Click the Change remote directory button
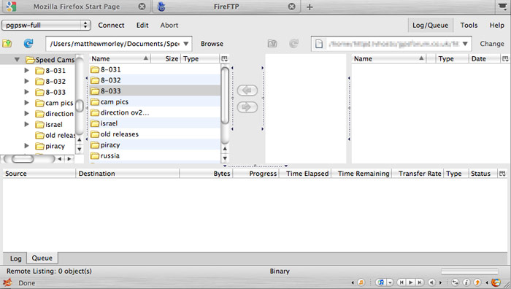Screen dimensions: 511x289 pos(492,44)
